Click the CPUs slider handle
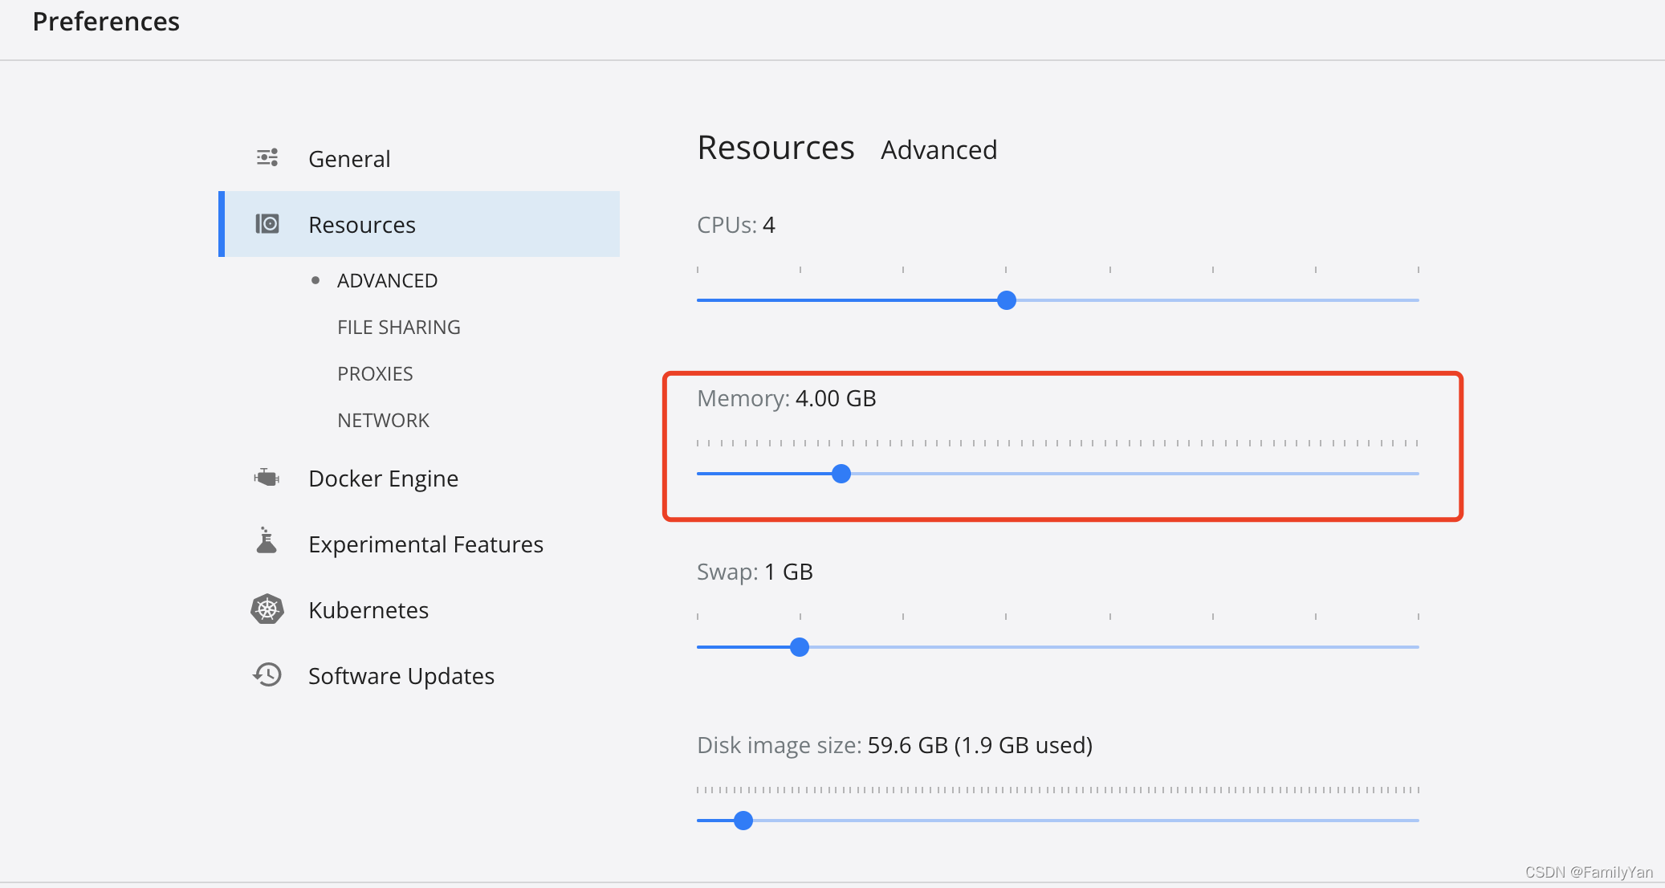The image size is (1665, 888). pyautogui.click(x=1006, y=300)
